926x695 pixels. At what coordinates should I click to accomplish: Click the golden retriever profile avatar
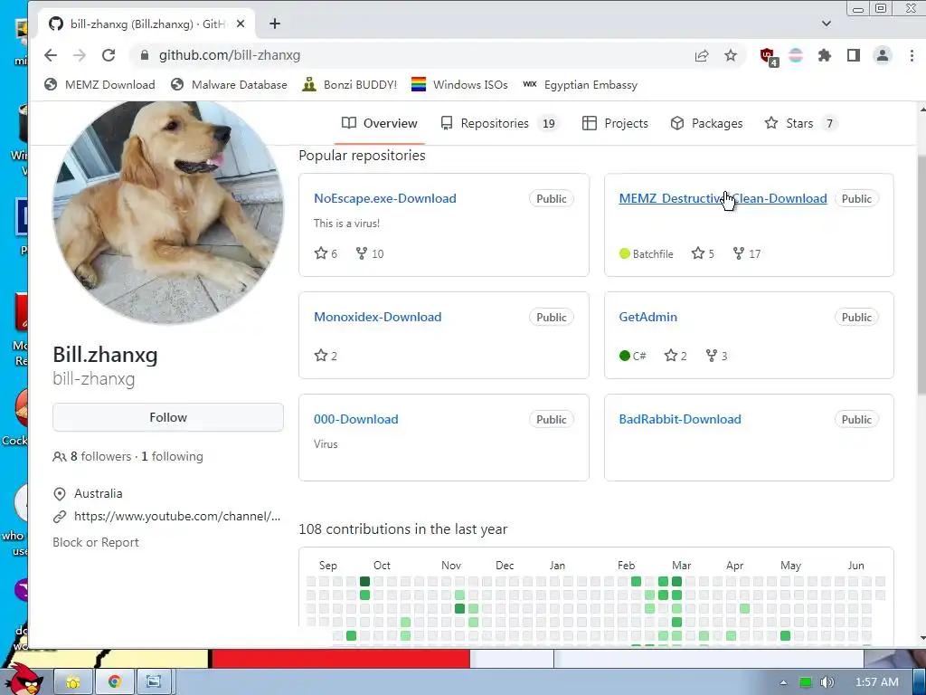point(167,212)
